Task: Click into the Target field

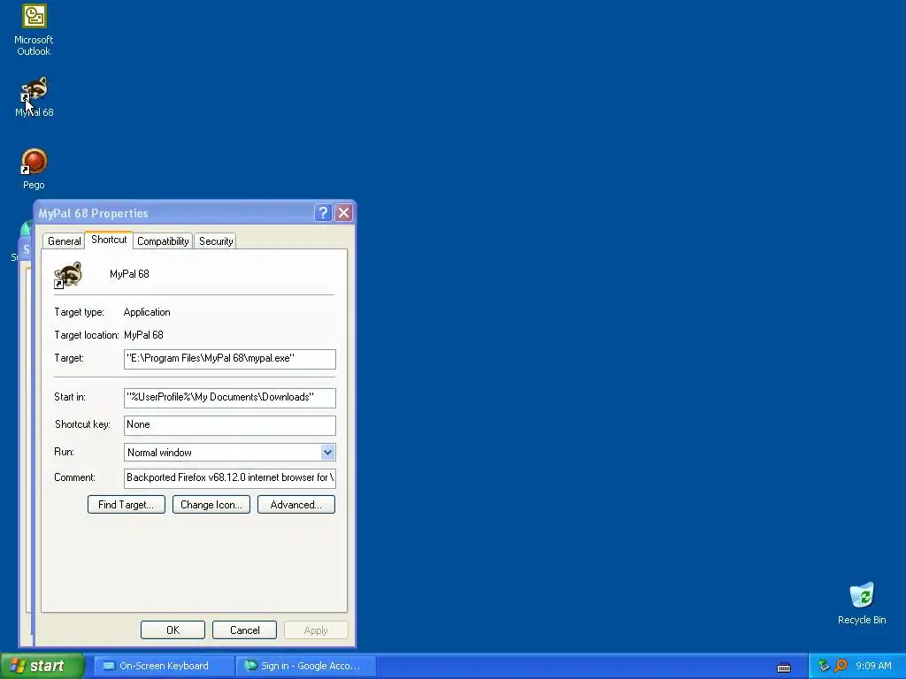Action: (x=230, y=359)
